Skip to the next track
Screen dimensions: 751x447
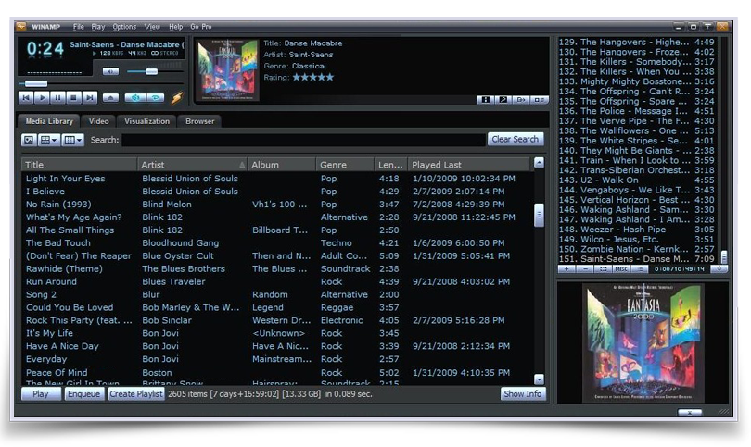(89, 96)
